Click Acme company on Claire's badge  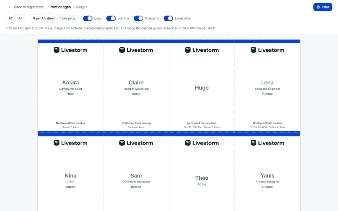coord(136,94)
